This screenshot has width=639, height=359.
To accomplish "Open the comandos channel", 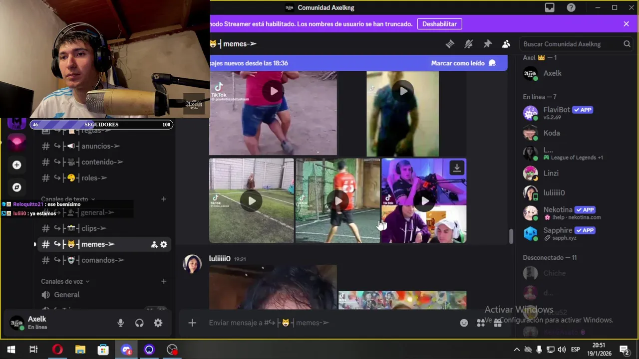I will [x=102, y=260].
